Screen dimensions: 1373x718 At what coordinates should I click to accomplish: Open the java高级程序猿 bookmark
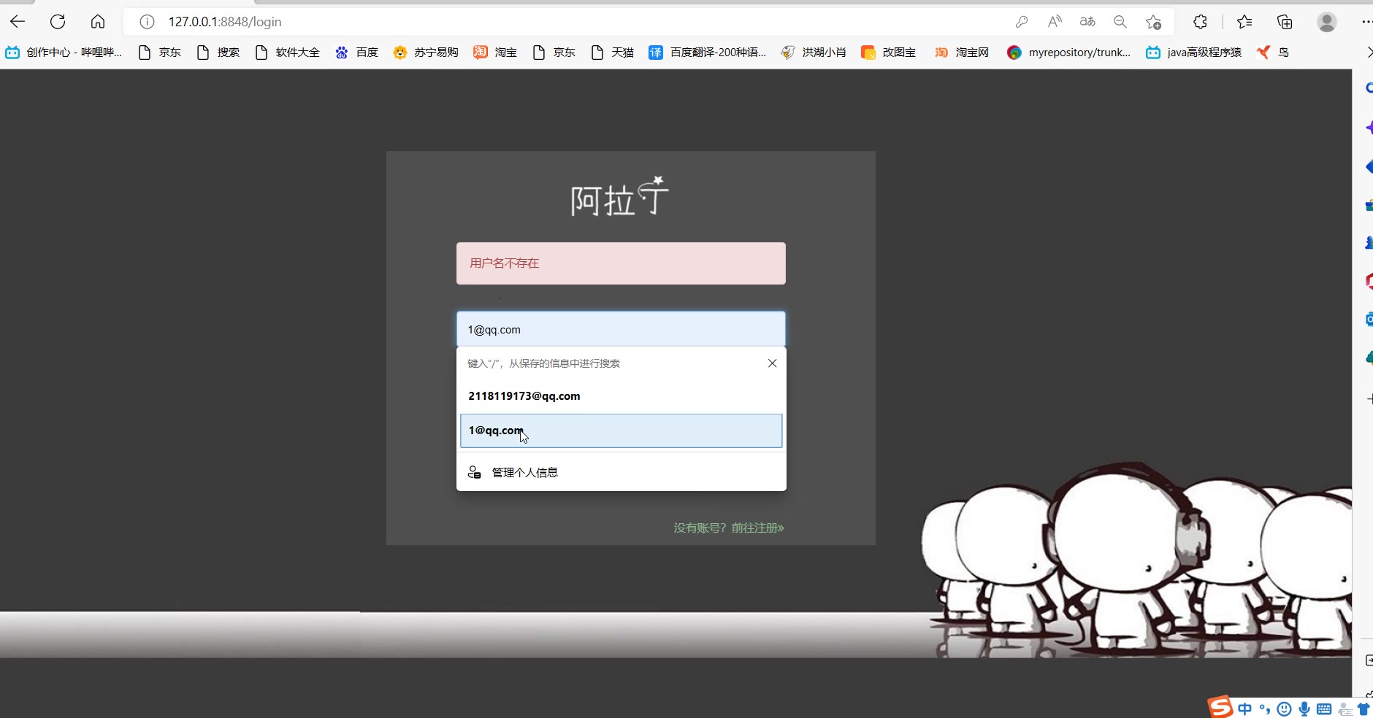(x=1194, y=52)
